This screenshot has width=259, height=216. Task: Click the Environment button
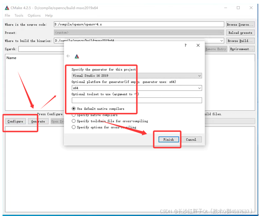point(242,49)
